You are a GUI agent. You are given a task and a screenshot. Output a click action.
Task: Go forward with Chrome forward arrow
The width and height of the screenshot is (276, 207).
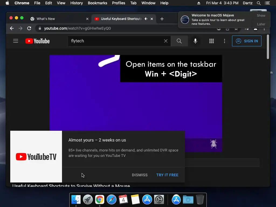[20, 28]
